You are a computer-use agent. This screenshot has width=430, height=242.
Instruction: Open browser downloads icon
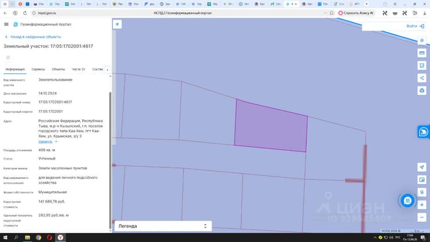424,13
